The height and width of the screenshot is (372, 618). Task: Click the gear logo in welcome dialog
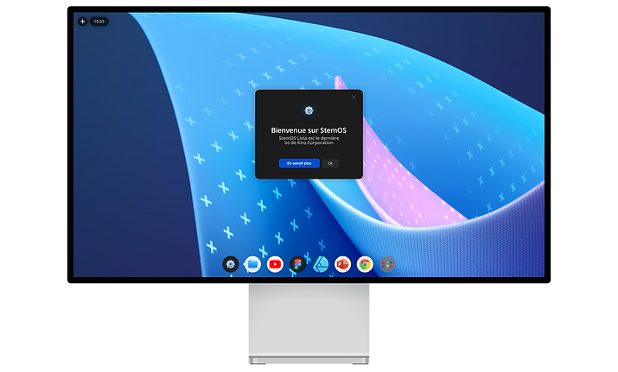pyautogui.click(x=309, y=110)
